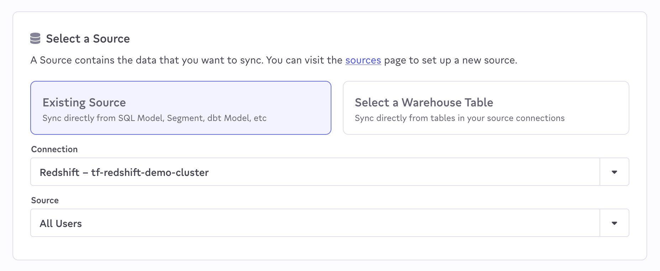
Task: Click the SQL Model, Segment, dbt Model subtitle
Action: (154, 118)
